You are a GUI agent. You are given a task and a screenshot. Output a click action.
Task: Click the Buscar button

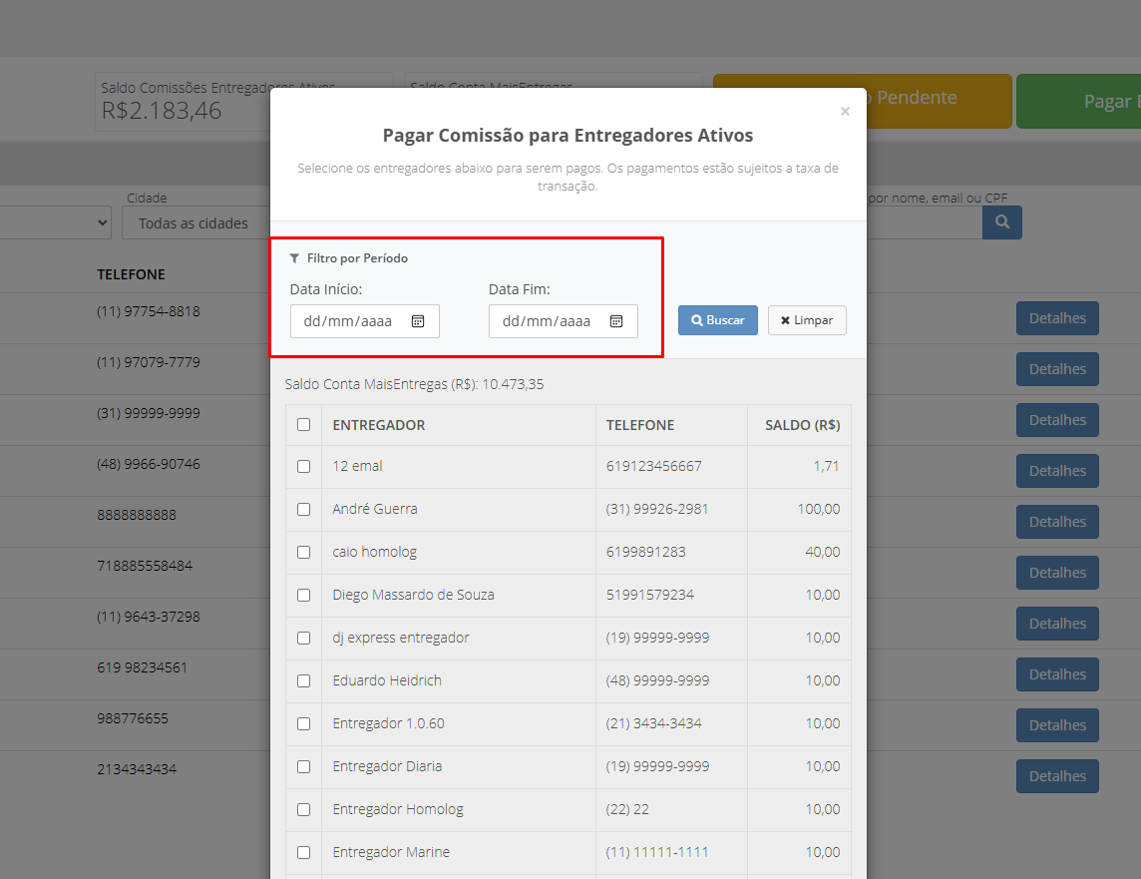(717, 320)
